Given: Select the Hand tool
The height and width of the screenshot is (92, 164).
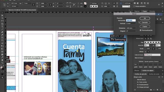Looking at the screenshot, I should [x=2, y=60].
